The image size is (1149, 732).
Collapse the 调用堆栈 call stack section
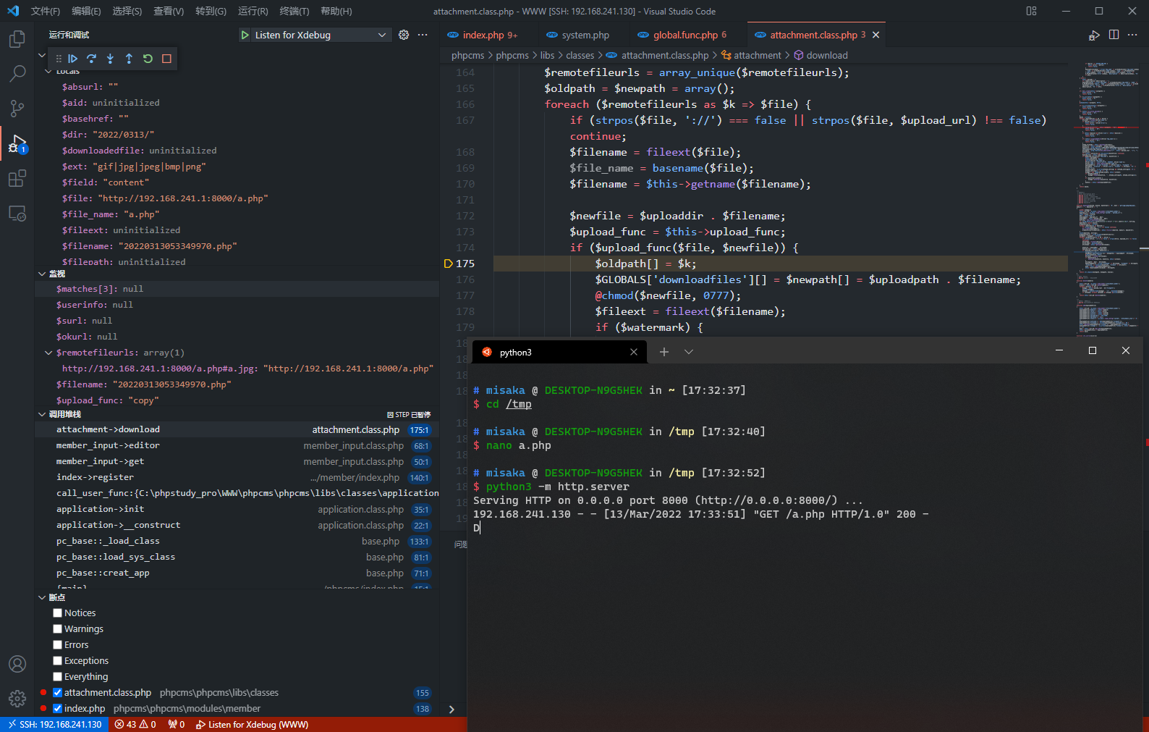[42, 414]
